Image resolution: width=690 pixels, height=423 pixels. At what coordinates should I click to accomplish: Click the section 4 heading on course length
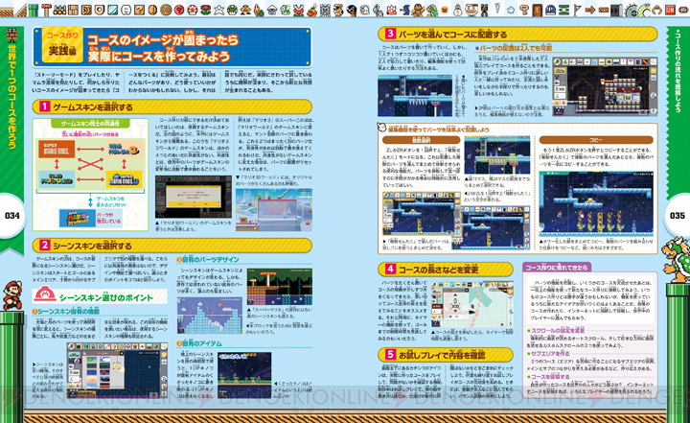tap(446, 270)
